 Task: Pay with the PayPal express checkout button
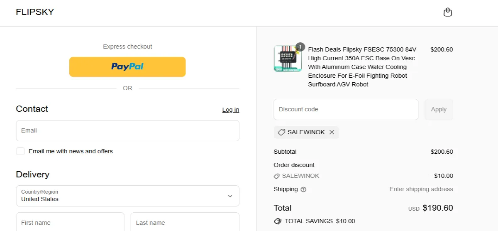click(x=127, y=66)
